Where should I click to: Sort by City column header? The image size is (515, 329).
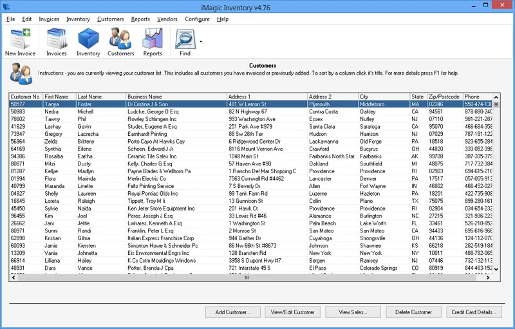pyautogui.click(x=384, y=97)
